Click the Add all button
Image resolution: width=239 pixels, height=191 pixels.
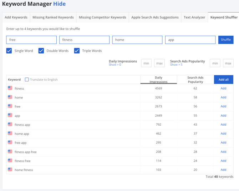[x=223, y=80]
